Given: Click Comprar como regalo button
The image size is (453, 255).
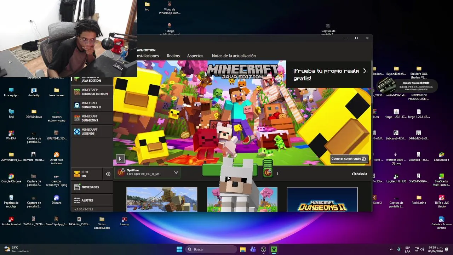Looking at the screenshot, I should 349,159.
